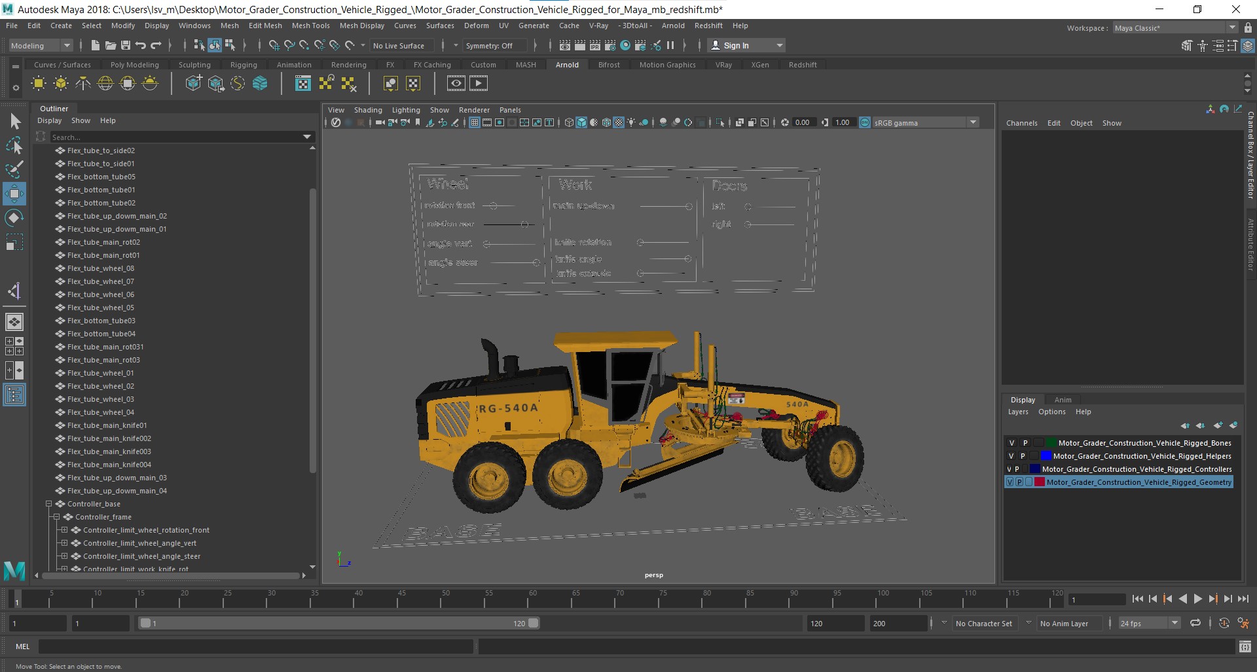Open the viewport Shading menu
This screenshot has width=1257, height=672.
click(368, 110)
